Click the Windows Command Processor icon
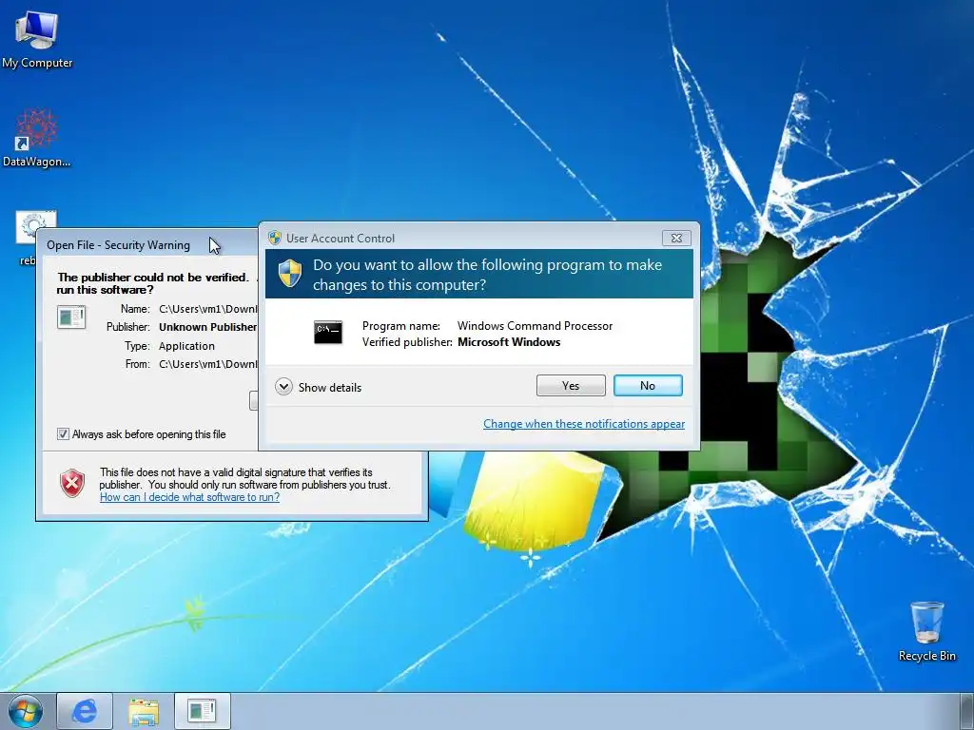 328,333
